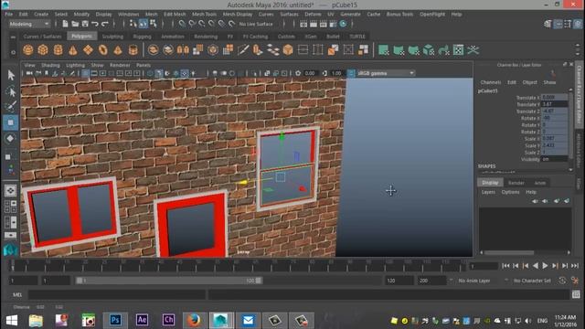Click the Save Scene icon
The width and height of the screenshot is (585, 329).
point(85,24)
